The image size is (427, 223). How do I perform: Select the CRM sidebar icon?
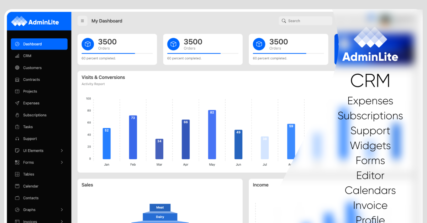[17, 56]
